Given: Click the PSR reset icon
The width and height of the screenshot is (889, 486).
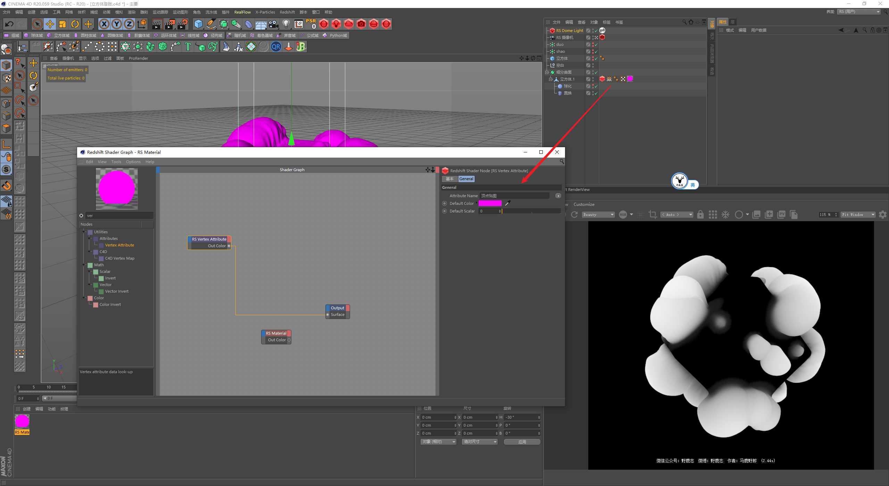Looking at the screenshot, I should point(311,24).
